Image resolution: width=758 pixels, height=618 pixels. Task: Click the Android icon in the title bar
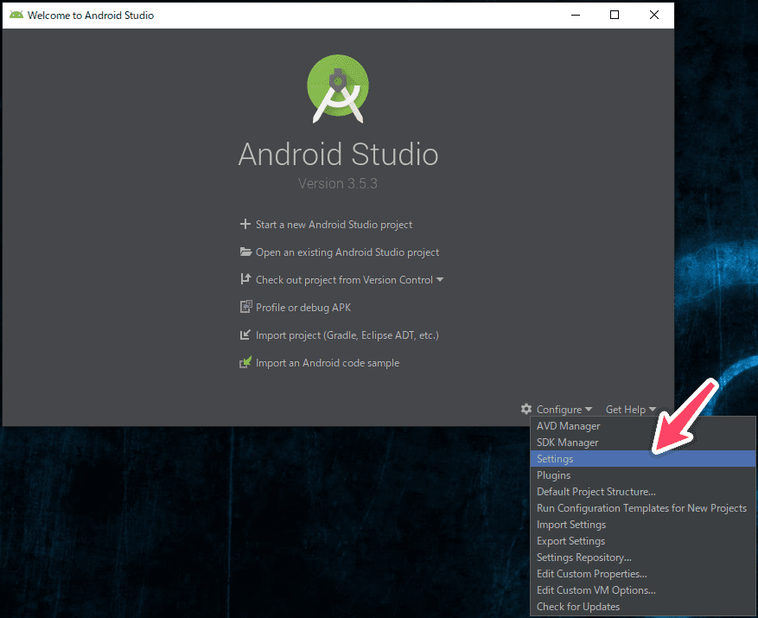16,15
